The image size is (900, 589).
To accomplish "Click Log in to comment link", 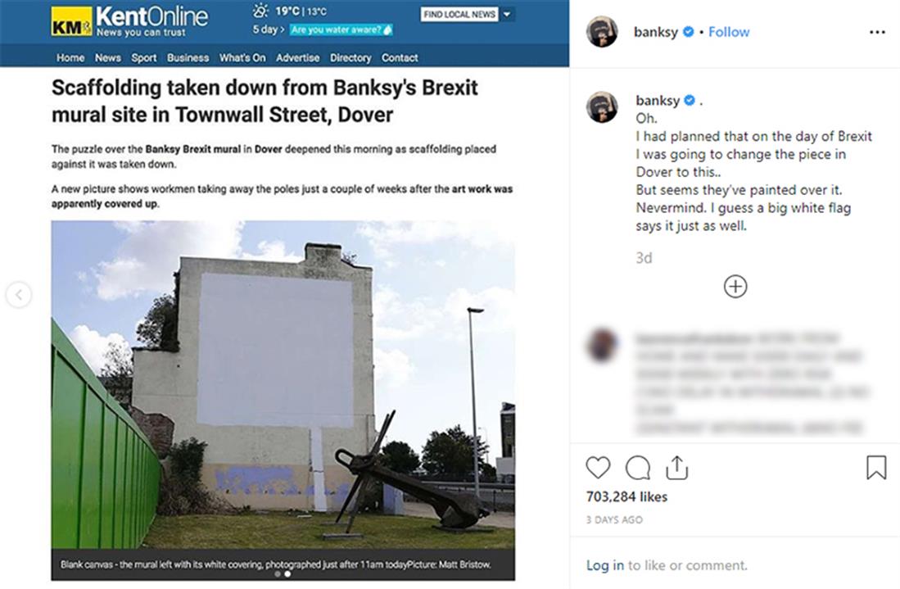I will tap(605, 565).
